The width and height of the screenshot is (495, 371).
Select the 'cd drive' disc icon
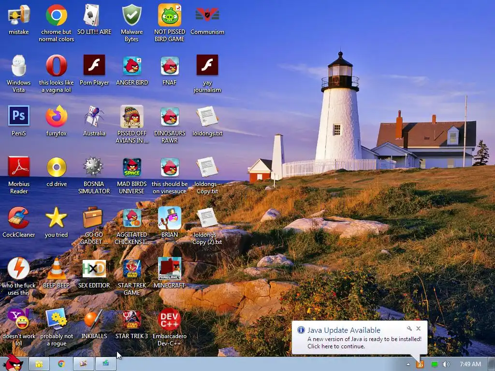coord(56,167)
